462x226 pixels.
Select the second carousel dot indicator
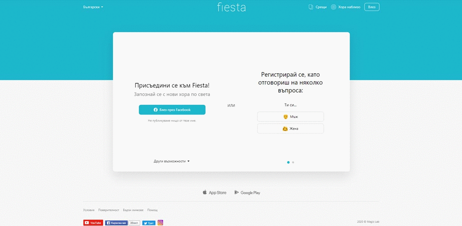[293, 162]
